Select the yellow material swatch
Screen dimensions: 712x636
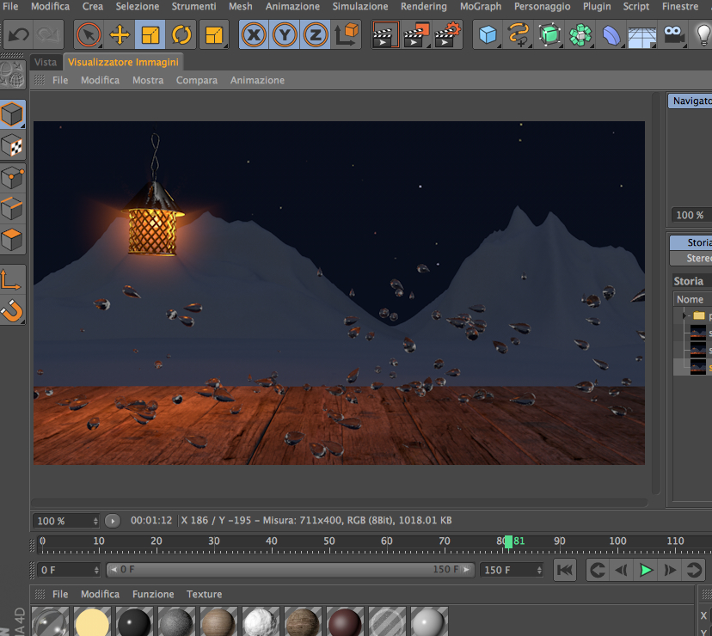pos(93,621)
